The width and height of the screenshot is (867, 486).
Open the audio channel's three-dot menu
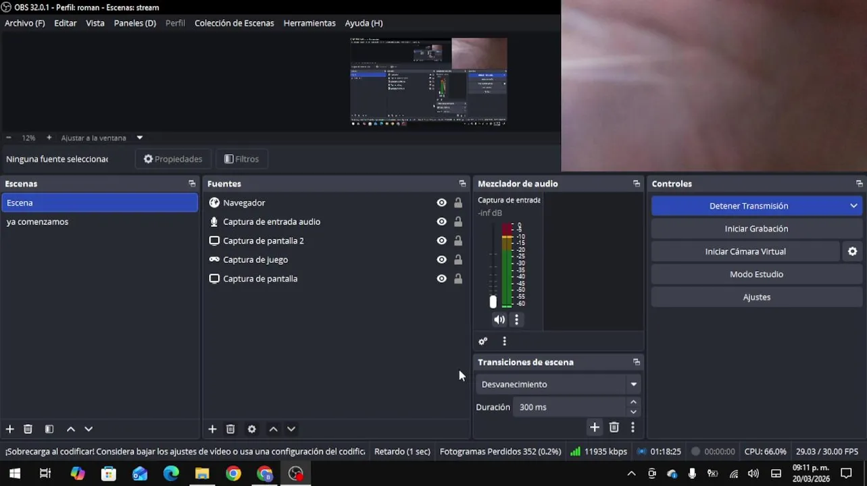tap(516, 319)
